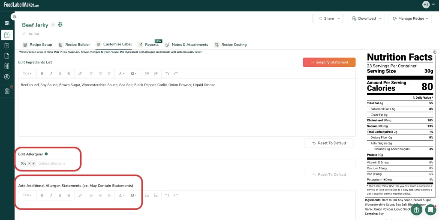
Task: Apply bulleted list in ingredients editor
Action: click(x=147, y=74)
